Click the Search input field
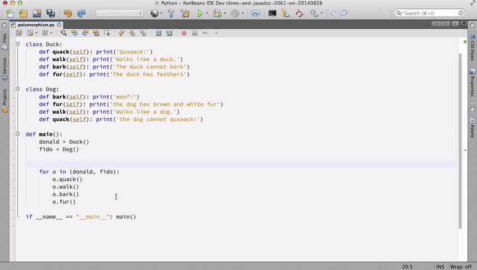 (430, 13)
